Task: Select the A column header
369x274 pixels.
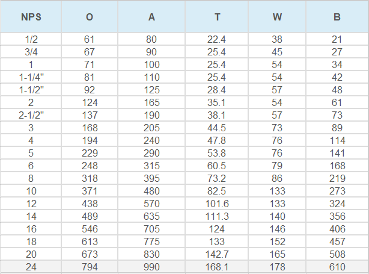Action: tap(151, 17)
